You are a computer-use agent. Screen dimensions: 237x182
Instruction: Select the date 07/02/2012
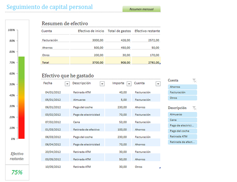click(x=53, y=122)
